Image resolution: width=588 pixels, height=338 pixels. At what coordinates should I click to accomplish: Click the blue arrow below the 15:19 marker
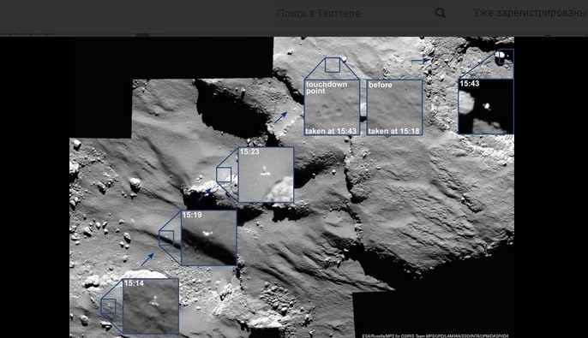[x=147, y=259]
